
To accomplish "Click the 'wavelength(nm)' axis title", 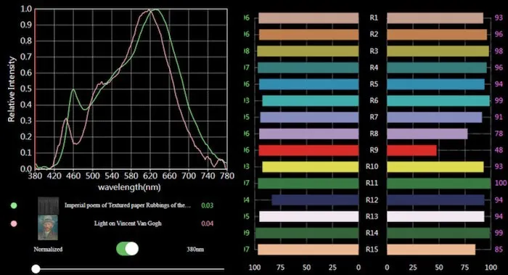I will tap(129, 187).
